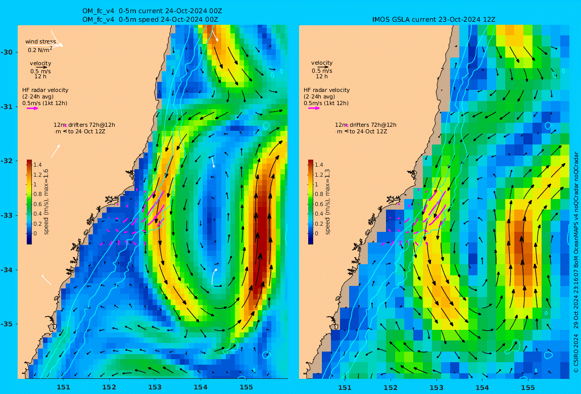Click the title 'OM_fc_v4 0-5m current 24-Oct-2024 00Z'
This screenshot has width=581, height=394.
point(152,11)
